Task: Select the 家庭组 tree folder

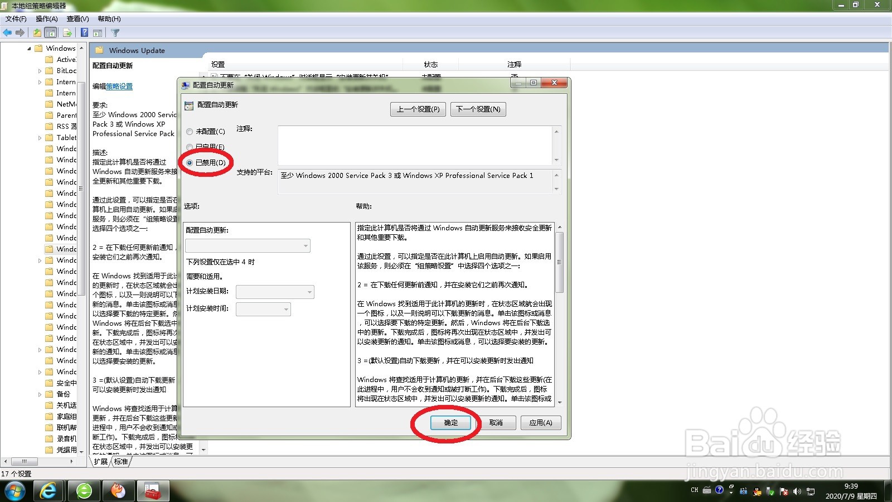Action: 61,417
